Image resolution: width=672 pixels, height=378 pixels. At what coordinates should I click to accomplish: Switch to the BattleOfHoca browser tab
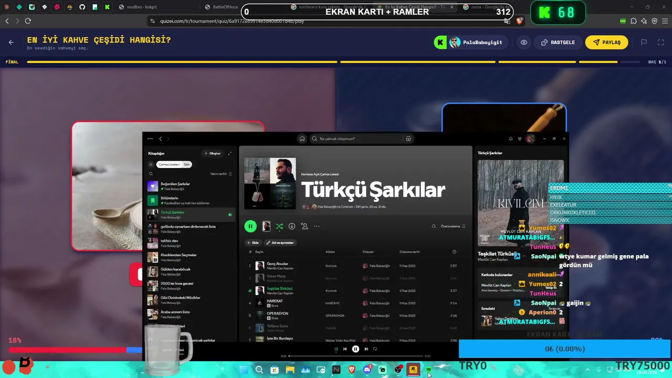pyautogui.click(x=222, y=7)
